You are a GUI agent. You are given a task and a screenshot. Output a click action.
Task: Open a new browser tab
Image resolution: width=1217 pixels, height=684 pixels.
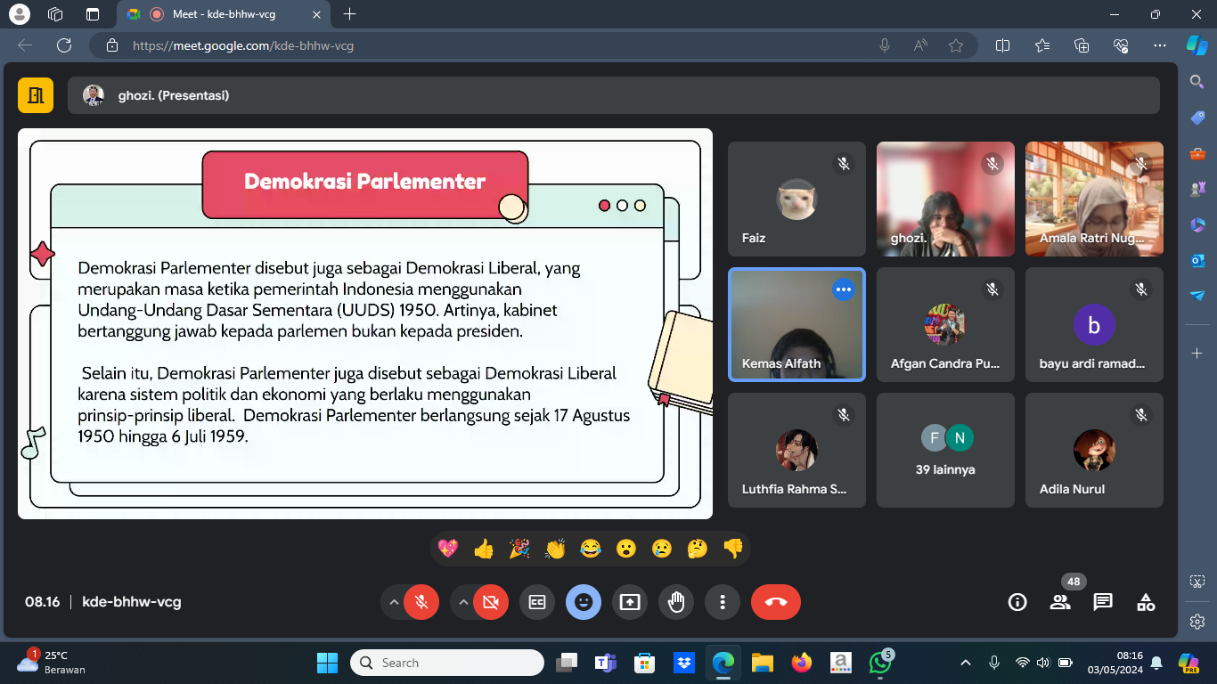(x=350, y=14)
